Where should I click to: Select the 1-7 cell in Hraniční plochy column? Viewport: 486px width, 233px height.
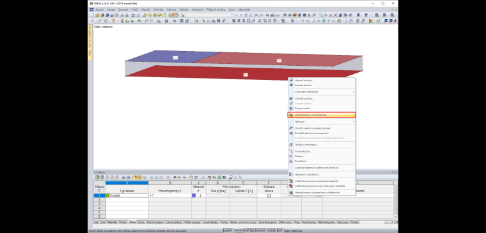(x=170, y=195)
